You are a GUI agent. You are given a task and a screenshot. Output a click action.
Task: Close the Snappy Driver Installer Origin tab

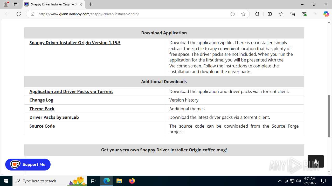click(81, 4)
